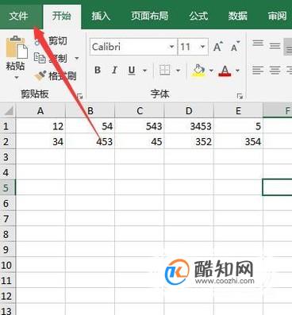Switch to the 页面布局 tab
This screenshot has height=315, width=292.
coord(149,16)
